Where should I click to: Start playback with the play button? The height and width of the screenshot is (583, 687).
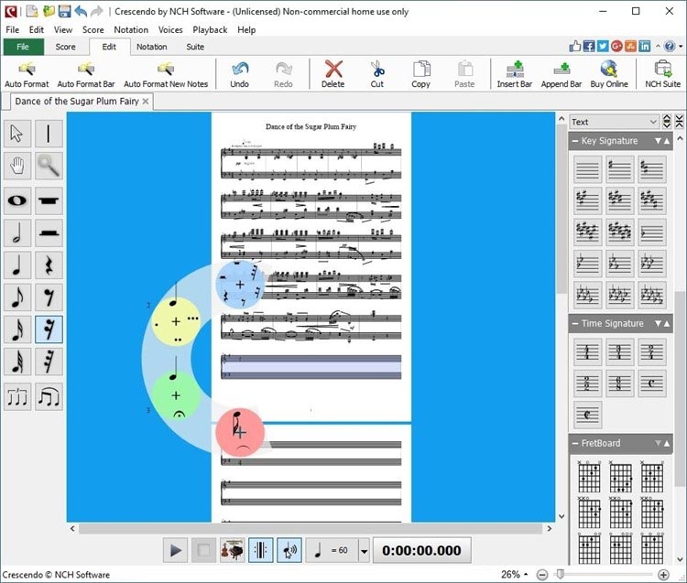pos(175,550)
